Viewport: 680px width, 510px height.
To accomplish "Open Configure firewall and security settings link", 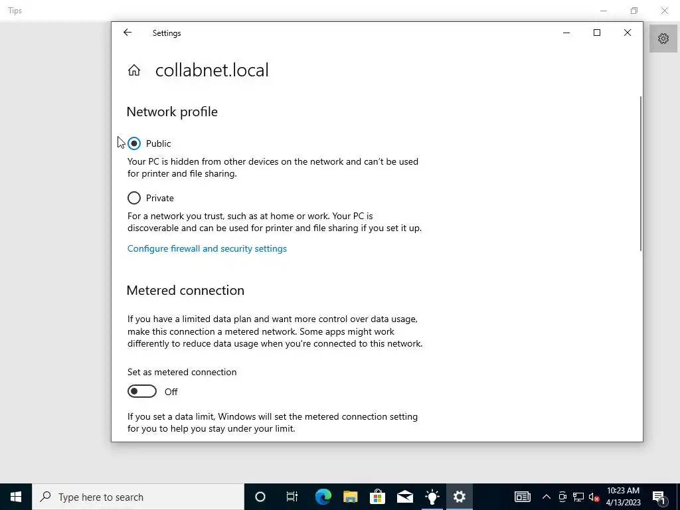I will (207, 248).
